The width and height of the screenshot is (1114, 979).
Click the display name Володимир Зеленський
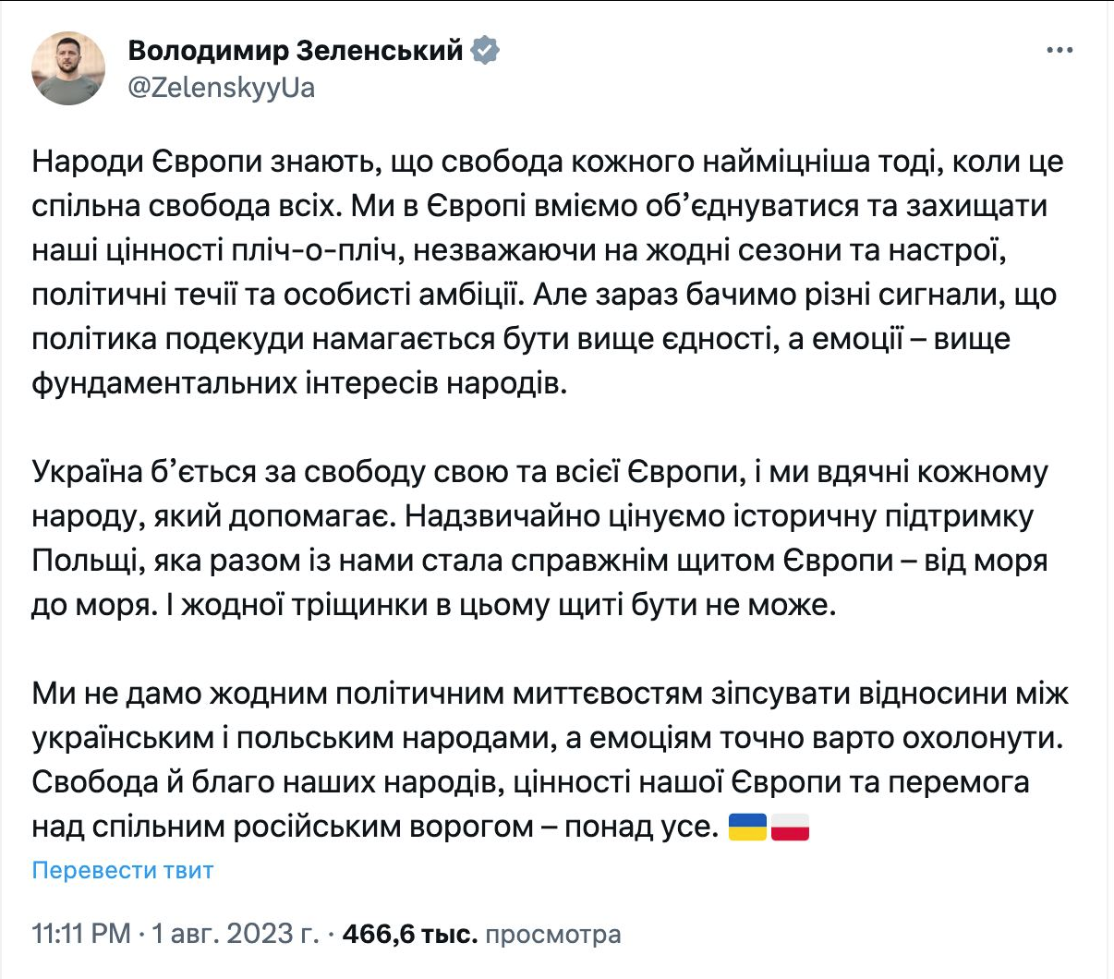pyautogui.click(x=295, y=50)
